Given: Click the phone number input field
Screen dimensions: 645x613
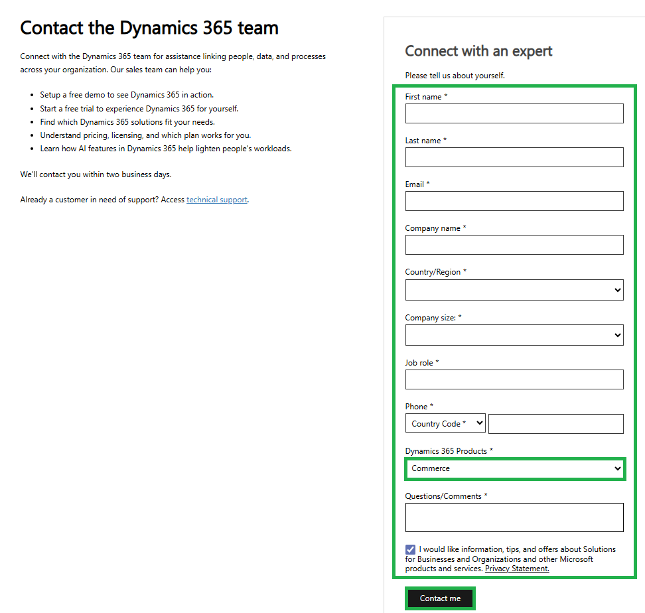Looking at the screenshot, I should coord(555,424).
